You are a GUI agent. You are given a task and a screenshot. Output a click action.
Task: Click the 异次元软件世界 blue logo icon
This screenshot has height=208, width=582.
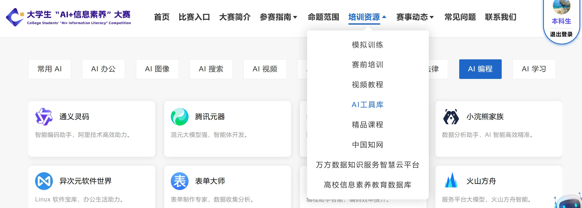(x=44, y=181)
